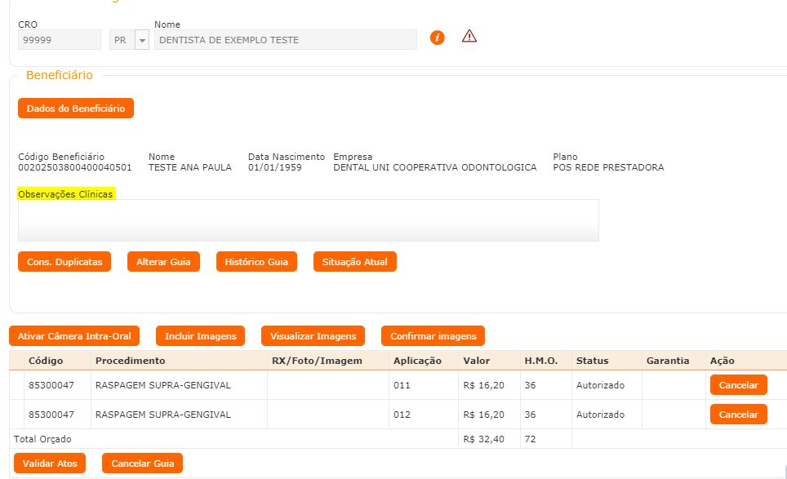Cancel the procedure with Aplicação 012
Viewport: 787px width, 479px height.
tap(738, 415)
